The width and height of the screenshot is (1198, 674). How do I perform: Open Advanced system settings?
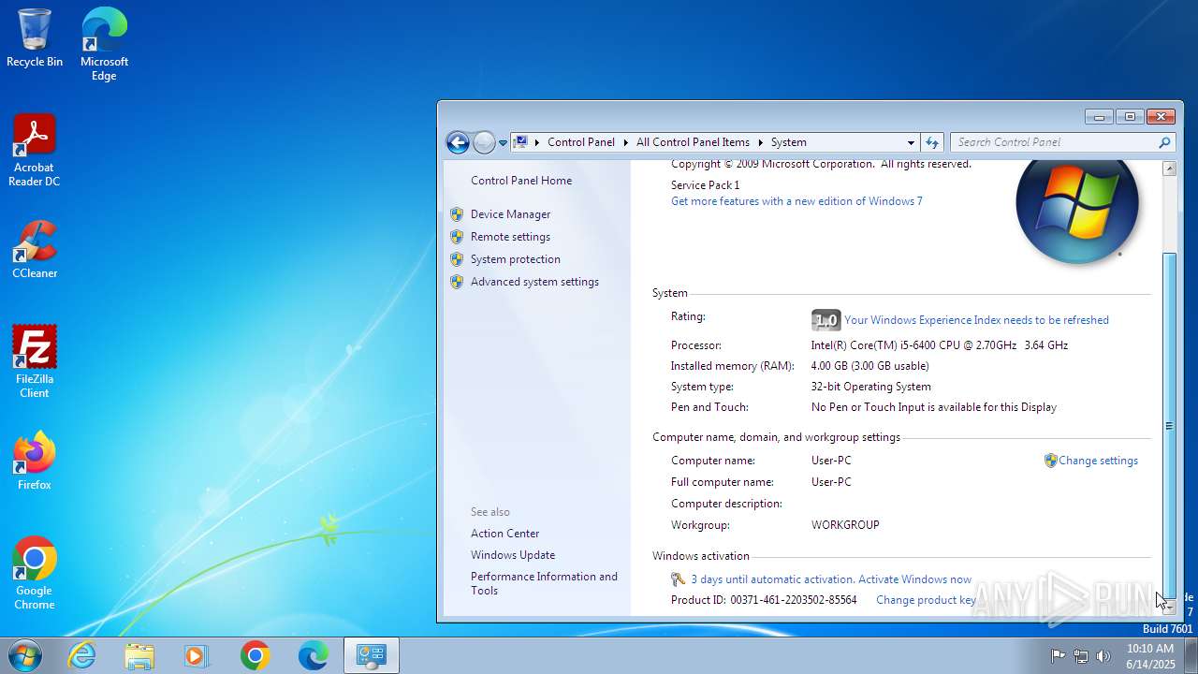tap(534, 282)
